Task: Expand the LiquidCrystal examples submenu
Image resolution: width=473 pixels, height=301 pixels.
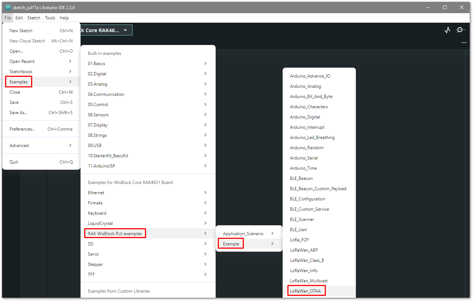Action: point(100,223)
